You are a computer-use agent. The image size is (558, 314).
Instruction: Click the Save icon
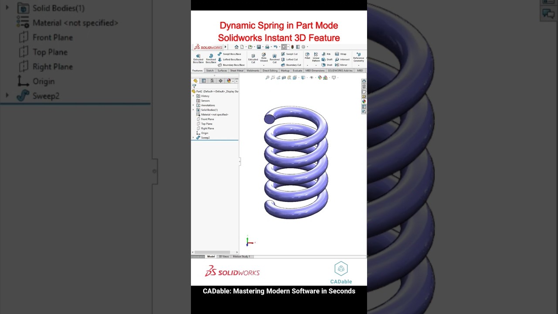[x=259, y=47]
